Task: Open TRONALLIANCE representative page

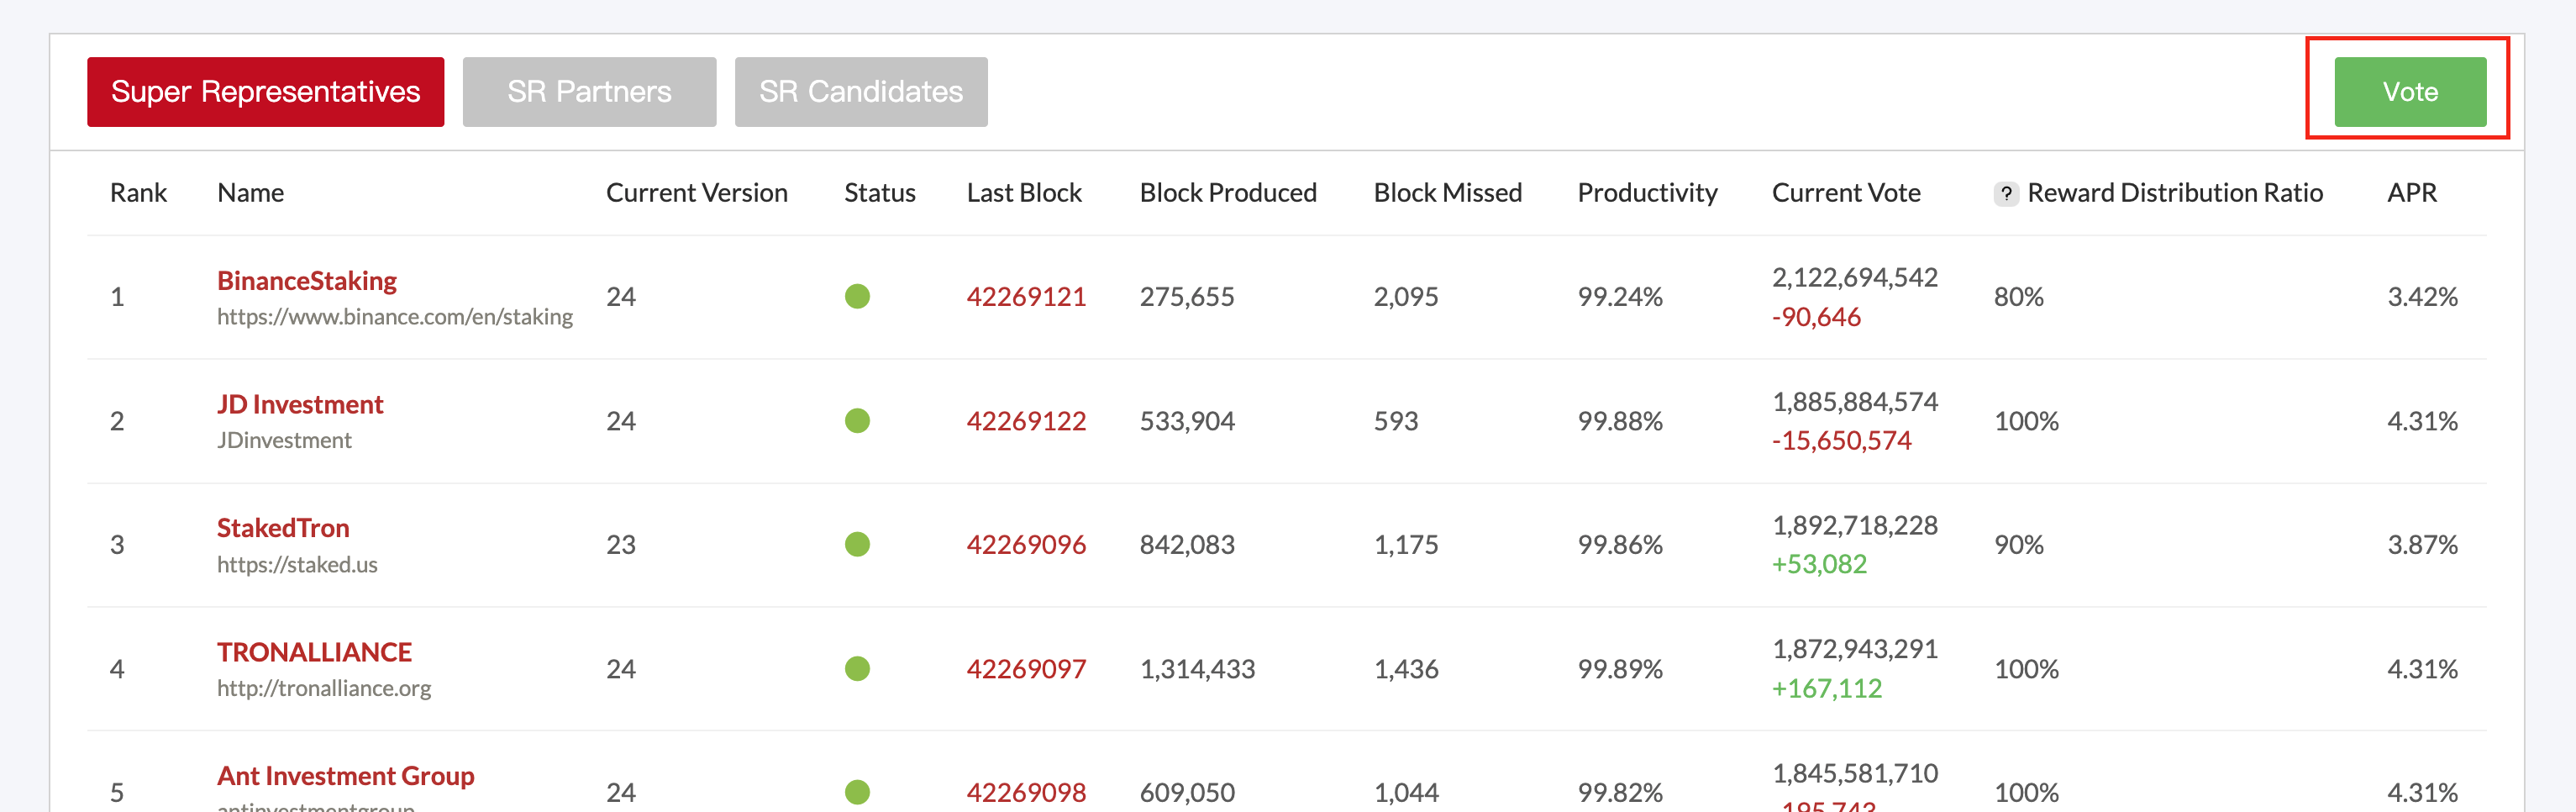Action: pyautogui.click(x=314, y=652)
